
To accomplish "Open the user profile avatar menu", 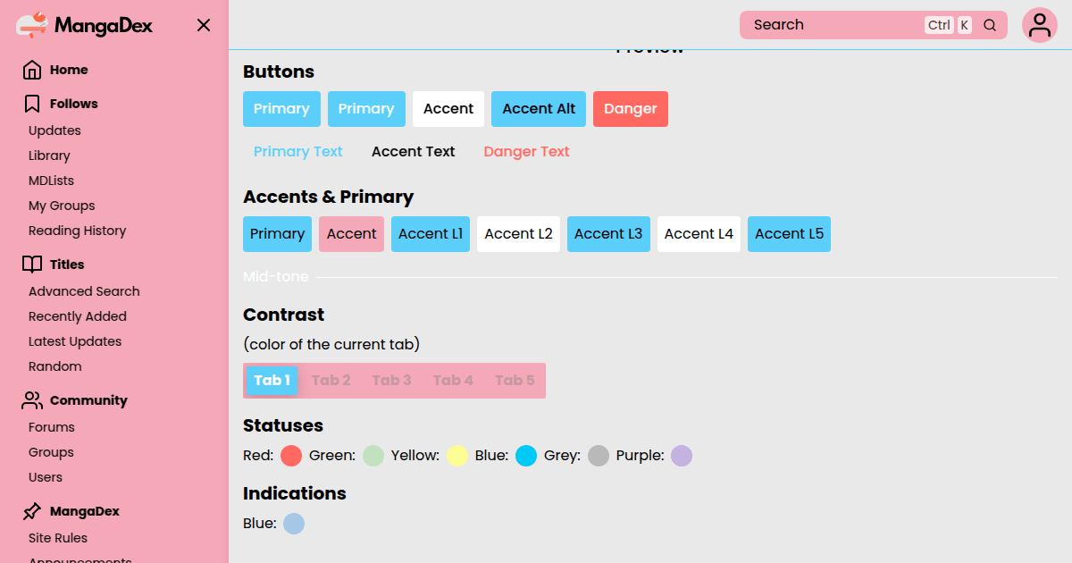I will tap(1040, 25).
